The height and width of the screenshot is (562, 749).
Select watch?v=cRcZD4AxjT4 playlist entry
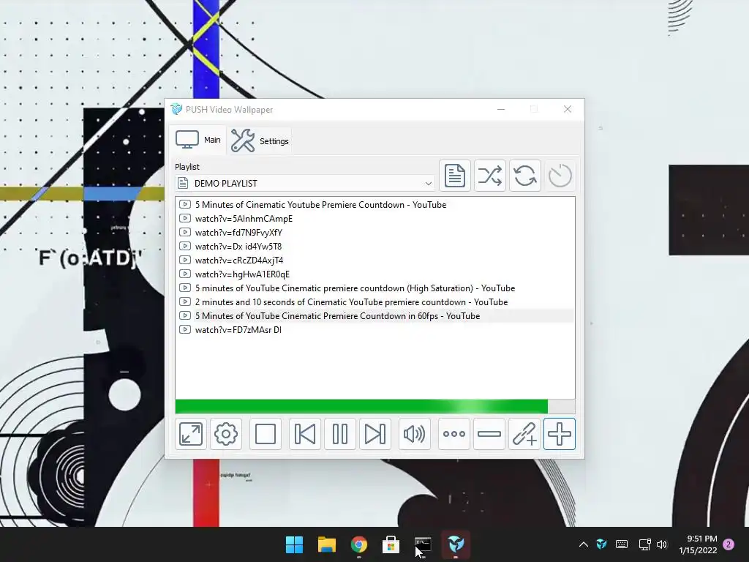375,260
